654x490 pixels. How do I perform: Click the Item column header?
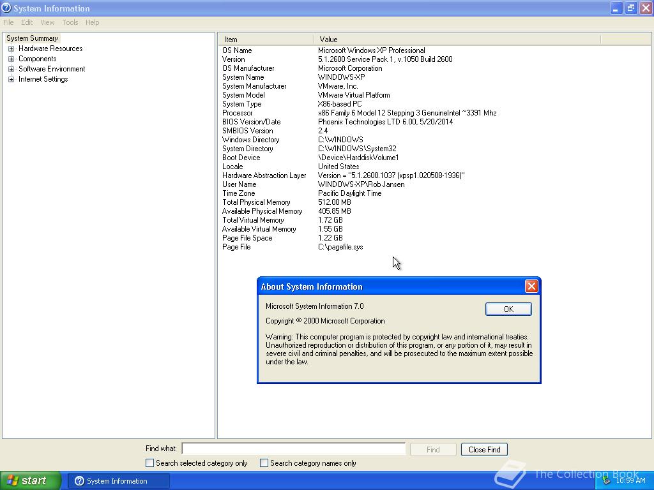coord(265,40)
